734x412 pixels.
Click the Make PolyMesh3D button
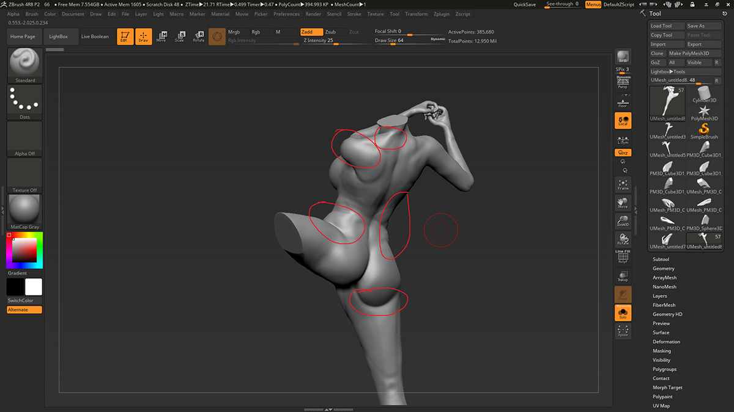coord(689,53)
